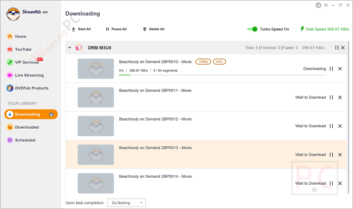
Task: Click the Live Streaming camera icon
Action: coord(10,75)
